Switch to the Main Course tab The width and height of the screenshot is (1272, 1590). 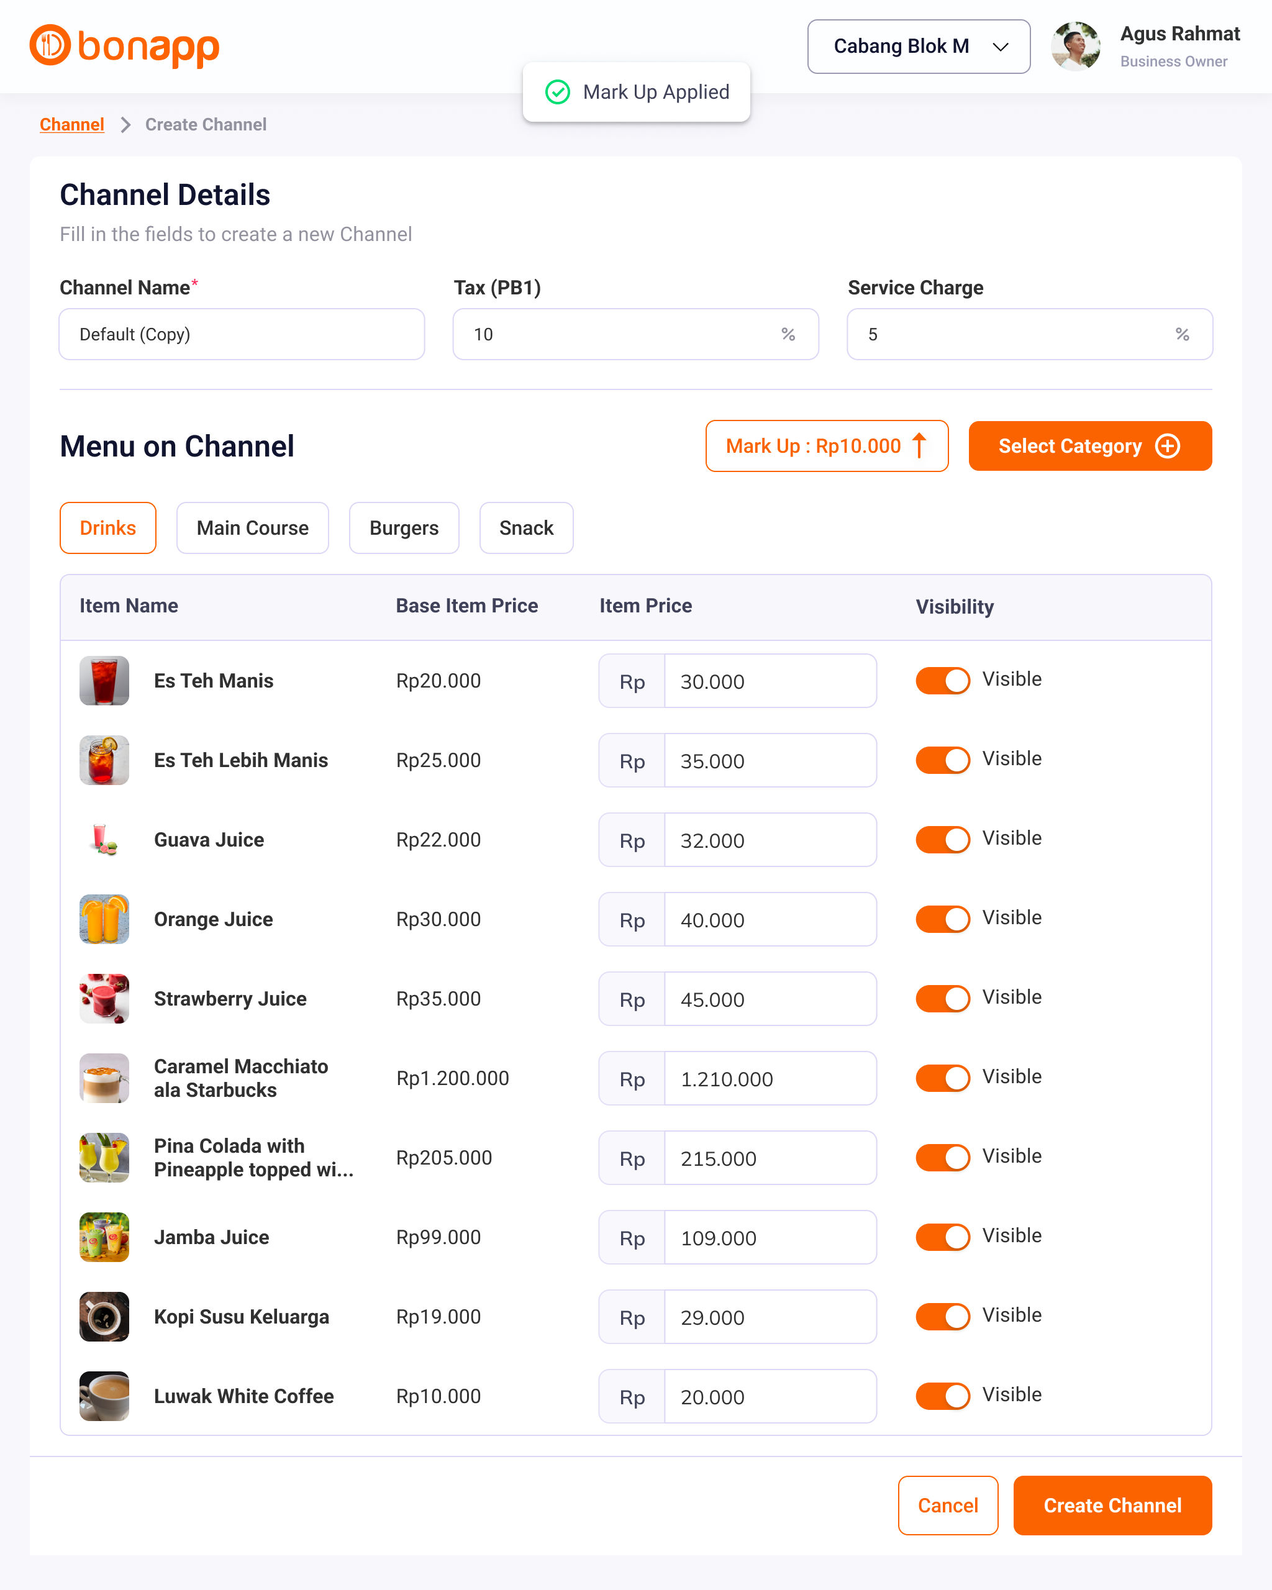pyautogui.click(x=252, y=528)
